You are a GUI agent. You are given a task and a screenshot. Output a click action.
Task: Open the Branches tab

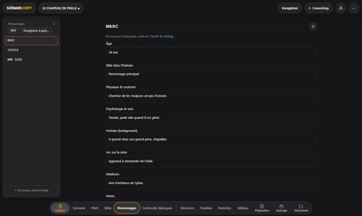click(x=225, y=208)
